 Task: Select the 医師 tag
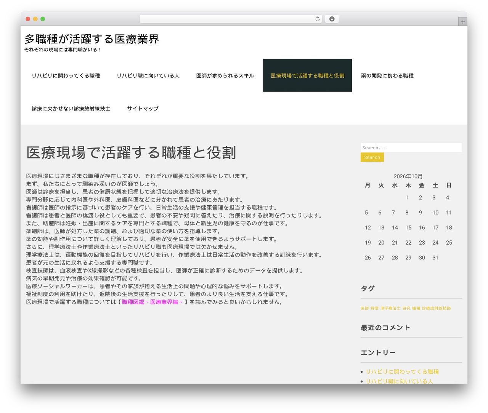point(364,308)
